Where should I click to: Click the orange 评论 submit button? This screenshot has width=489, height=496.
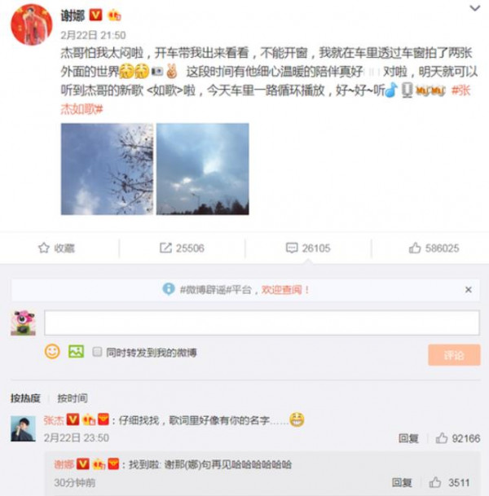(x=454, y=355)
